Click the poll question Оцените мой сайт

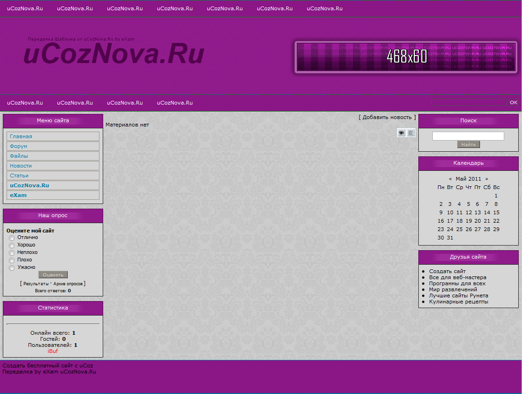(30, 231)
